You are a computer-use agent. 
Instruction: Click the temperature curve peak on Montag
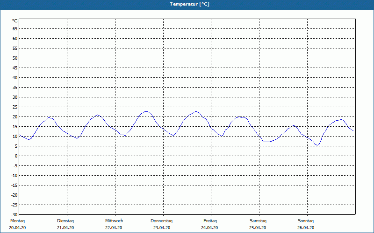click(x=49, y=117)
